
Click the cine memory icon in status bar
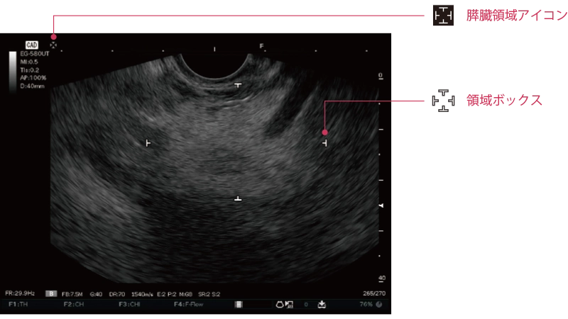point(239,304)
